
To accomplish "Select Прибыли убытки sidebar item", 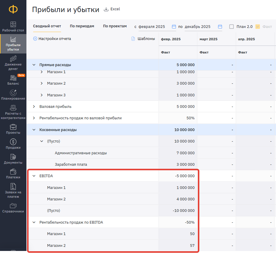I will coord(13,44).
